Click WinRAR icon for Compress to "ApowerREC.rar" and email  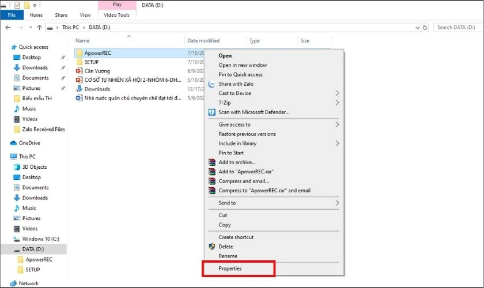click(x=212, y=191)
